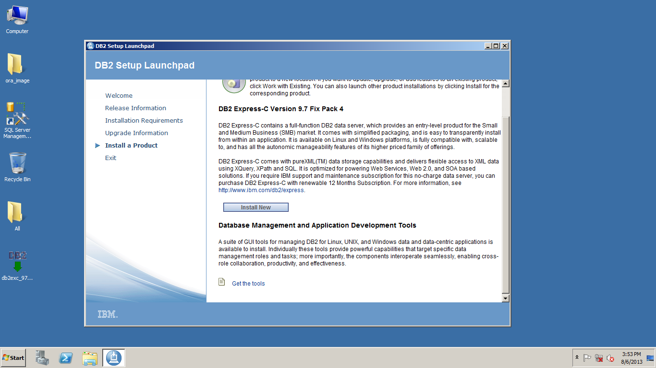656x368 pixels.
Task: Click the taskbar clock showing 3:53 PM
Action: (x=631, y=358)
